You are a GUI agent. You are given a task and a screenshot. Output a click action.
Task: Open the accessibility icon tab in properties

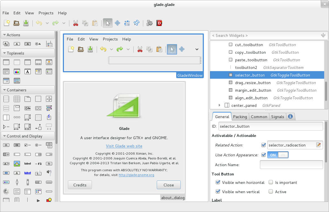click(x=290, y=117)
